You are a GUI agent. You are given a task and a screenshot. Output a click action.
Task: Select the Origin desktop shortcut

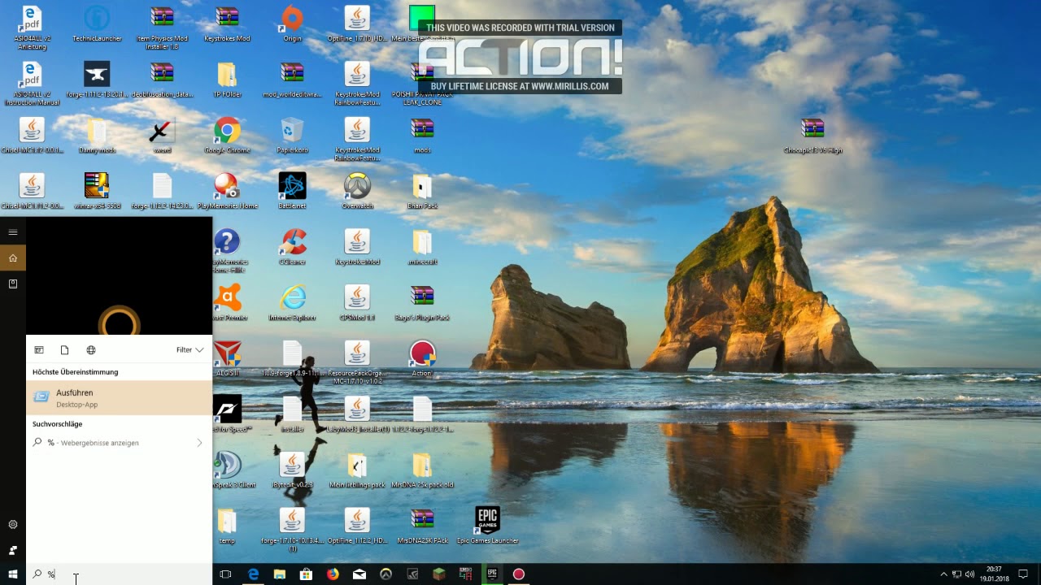(292, 24)
